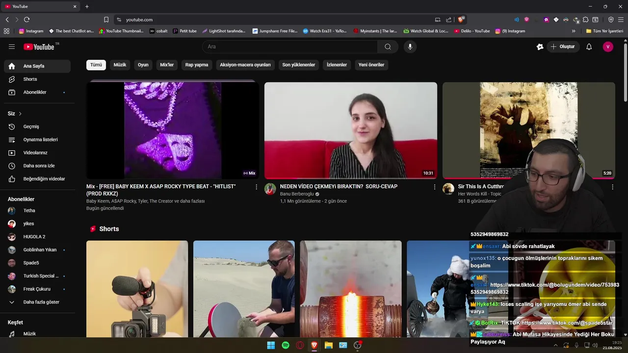Viewport: 628px width, 353px height.
Task: Open options for Sir This Is video
Action: coord(612,187)
